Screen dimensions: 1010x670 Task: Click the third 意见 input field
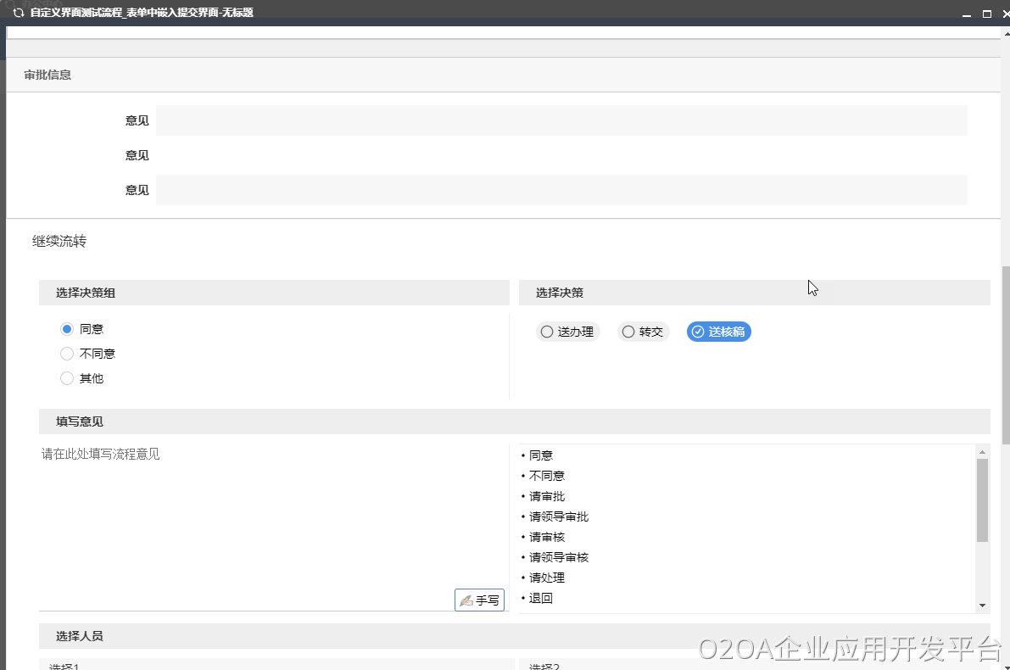point(561,190)
